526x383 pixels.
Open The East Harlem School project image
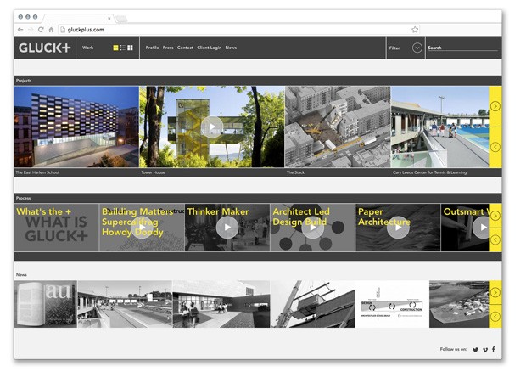tap(76, 127)
